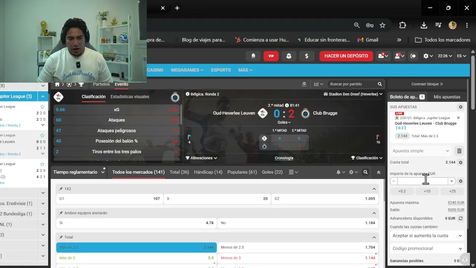Select the G2 odds 1.005
The height and width of the screenshot is (268, 476).
point(325,199)
